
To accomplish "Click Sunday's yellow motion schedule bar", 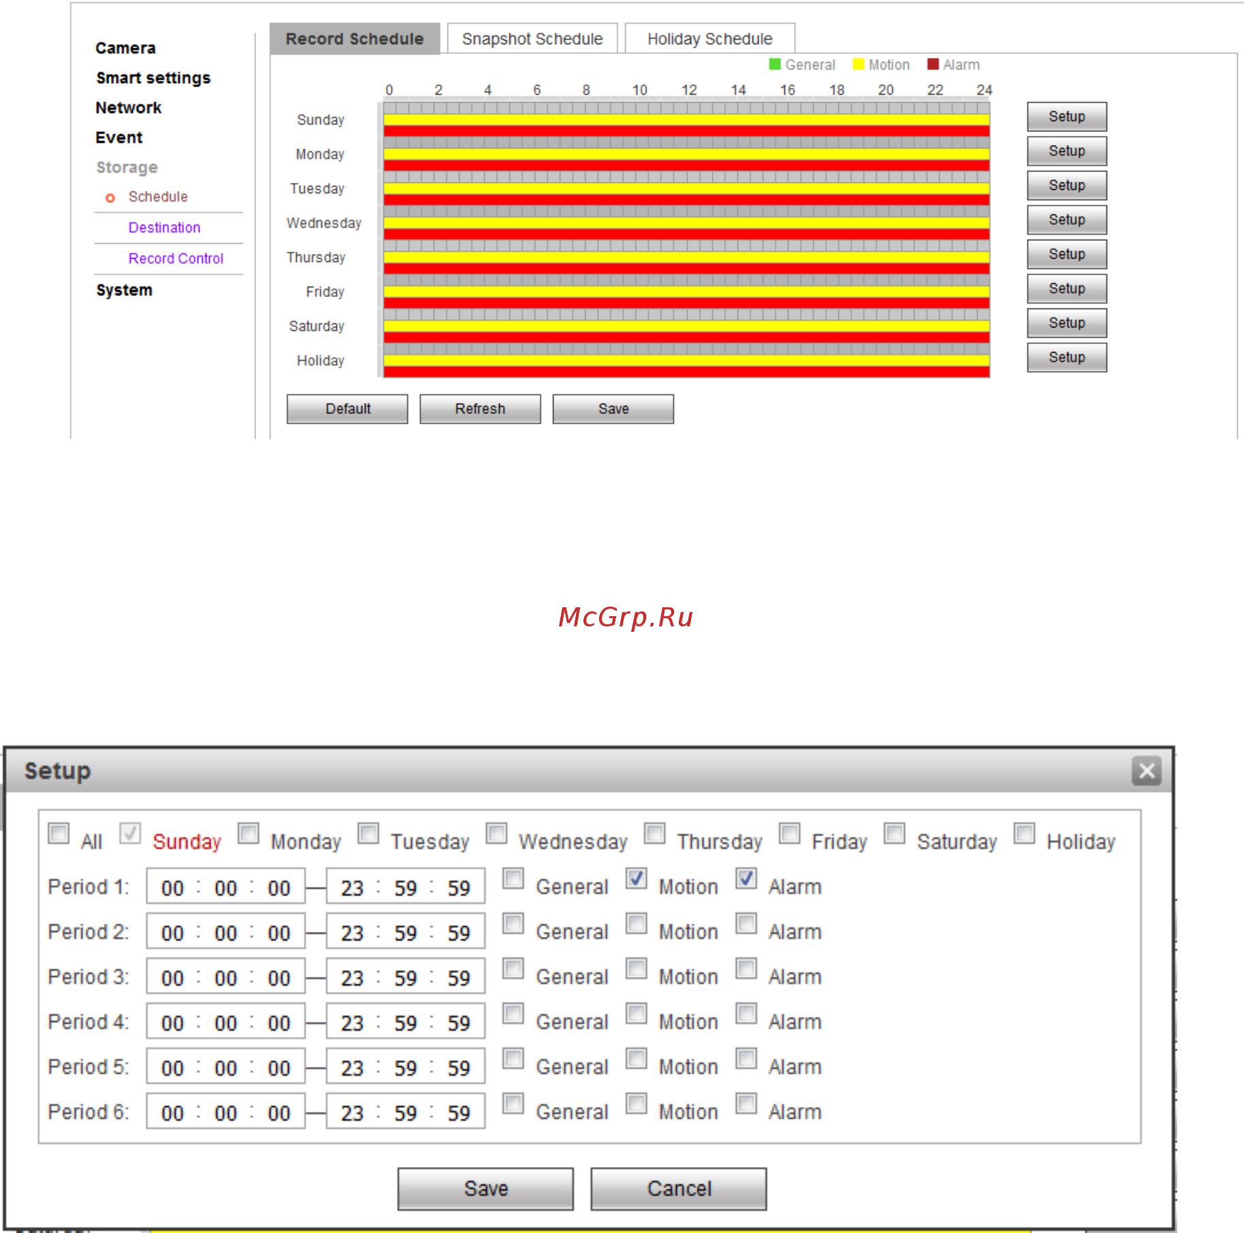I will (x=686, y=120).
